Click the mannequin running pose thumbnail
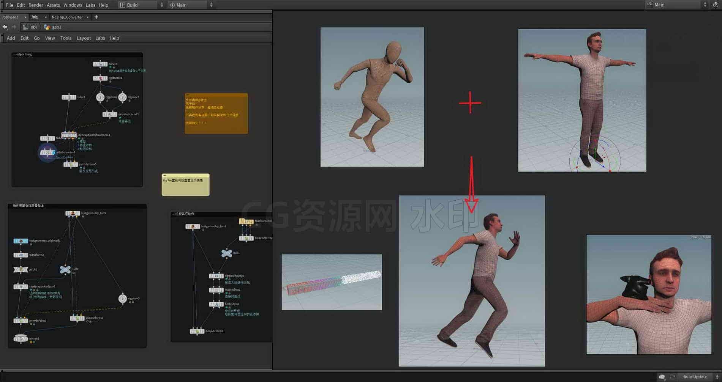The image size is (722, 382). [372, 97]
